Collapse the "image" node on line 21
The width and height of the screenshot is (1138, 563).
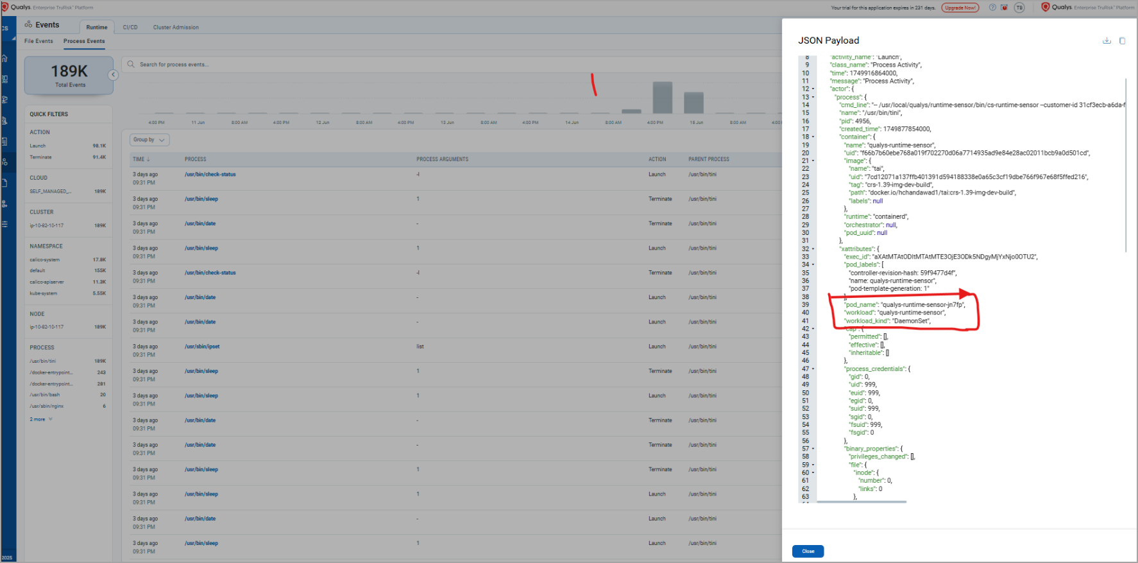pyautogui.click(x=813, y=160)
